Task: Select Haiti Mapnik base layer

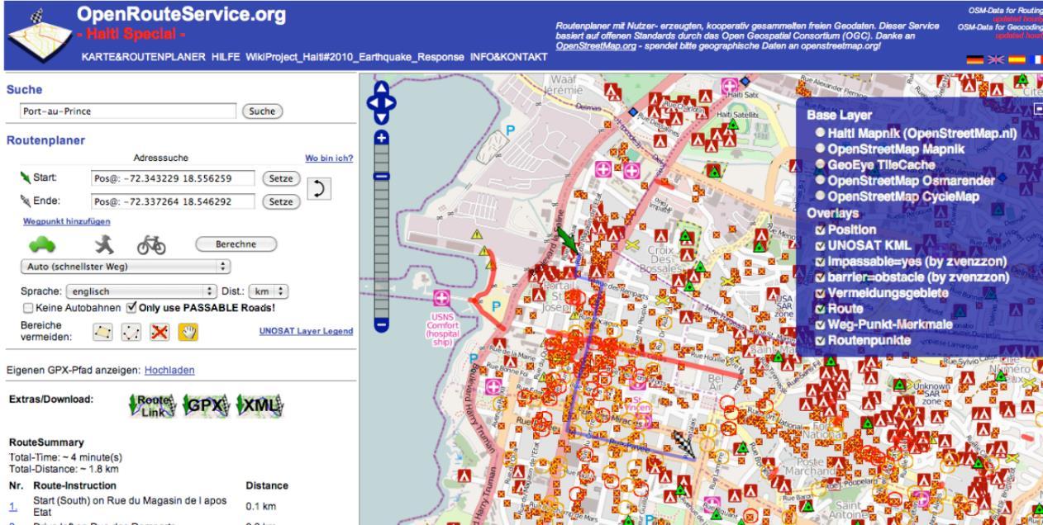Action: pyautogui.click(x=819, y=132)
